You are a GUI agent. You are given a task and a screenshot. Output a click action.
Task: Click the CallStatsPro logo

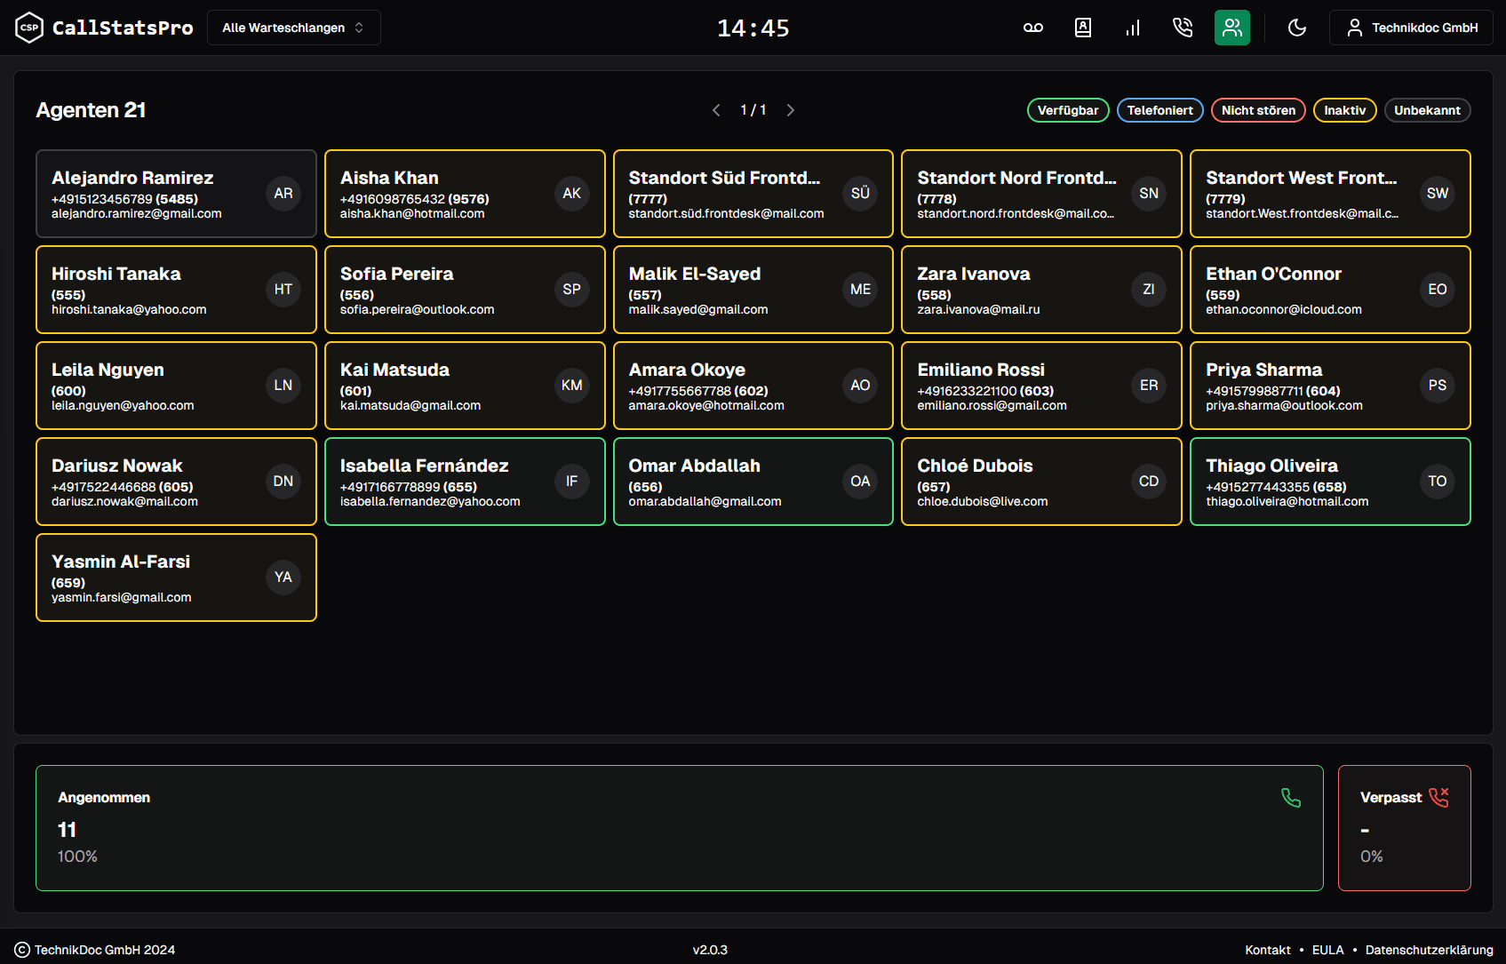(x=104, y=28)
